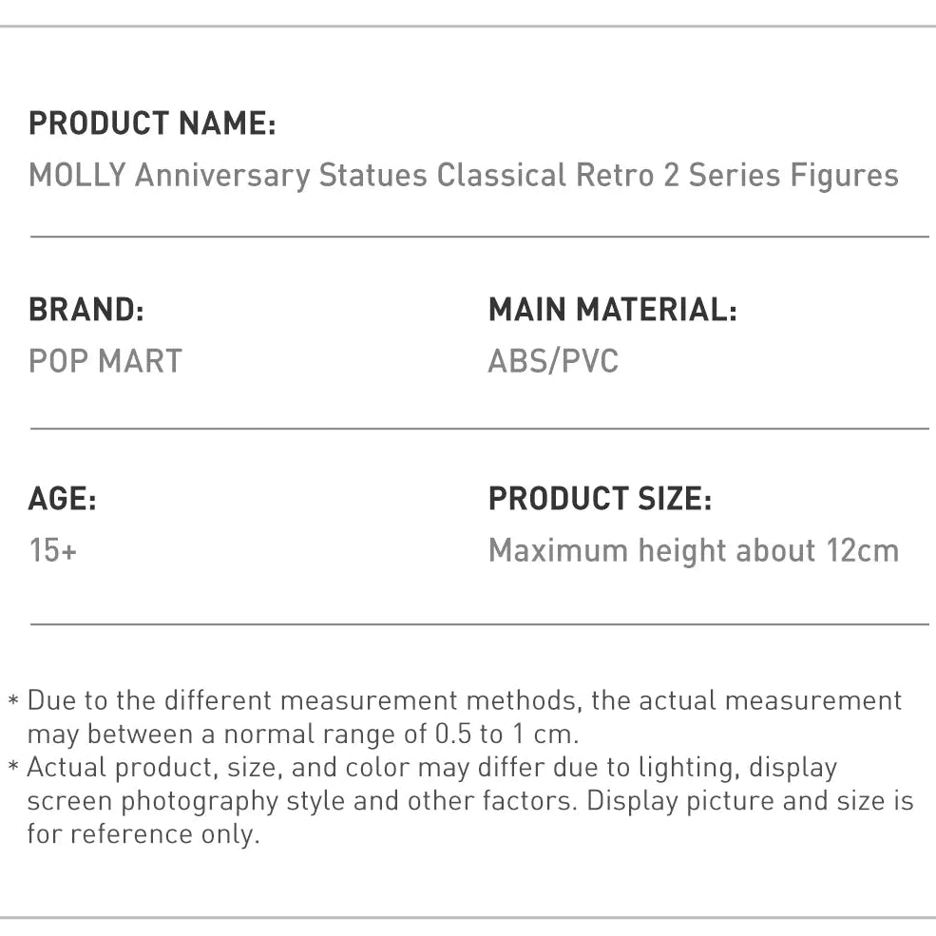Click the 'may between a normal range' line
The height and width of the screenshot is (936, 936).
(x=302, y=735)
